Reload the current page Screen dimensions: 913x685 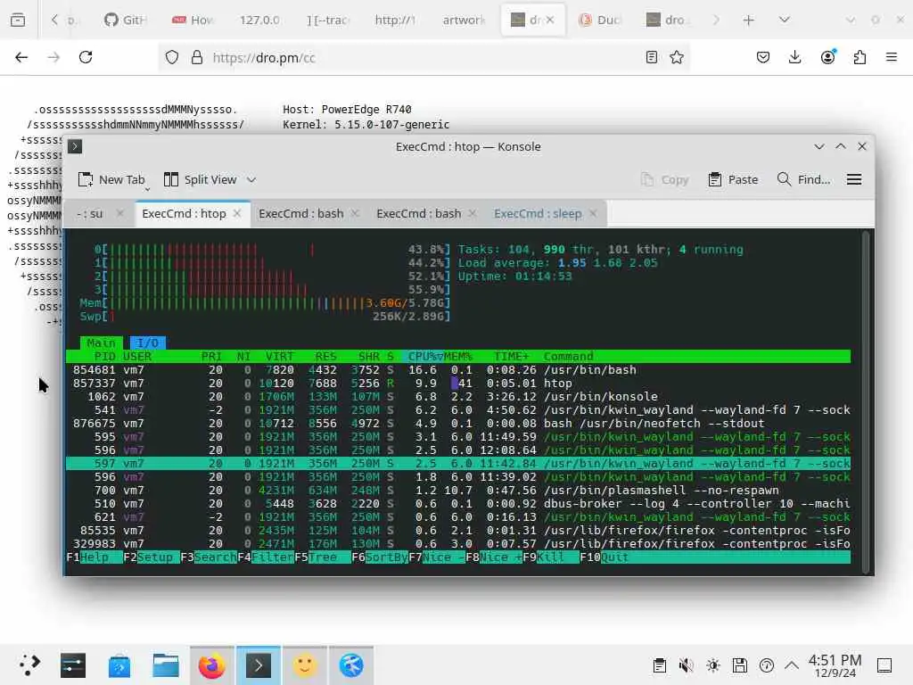(x=86, y=57)
